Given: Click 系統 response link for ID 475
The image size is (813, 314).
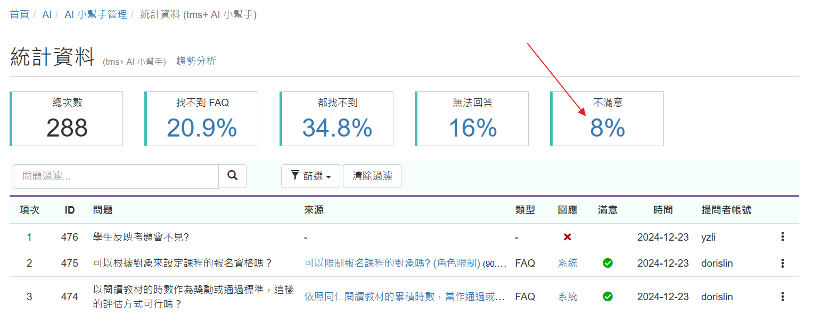Looking at the screenshot, I should (567, 263).
